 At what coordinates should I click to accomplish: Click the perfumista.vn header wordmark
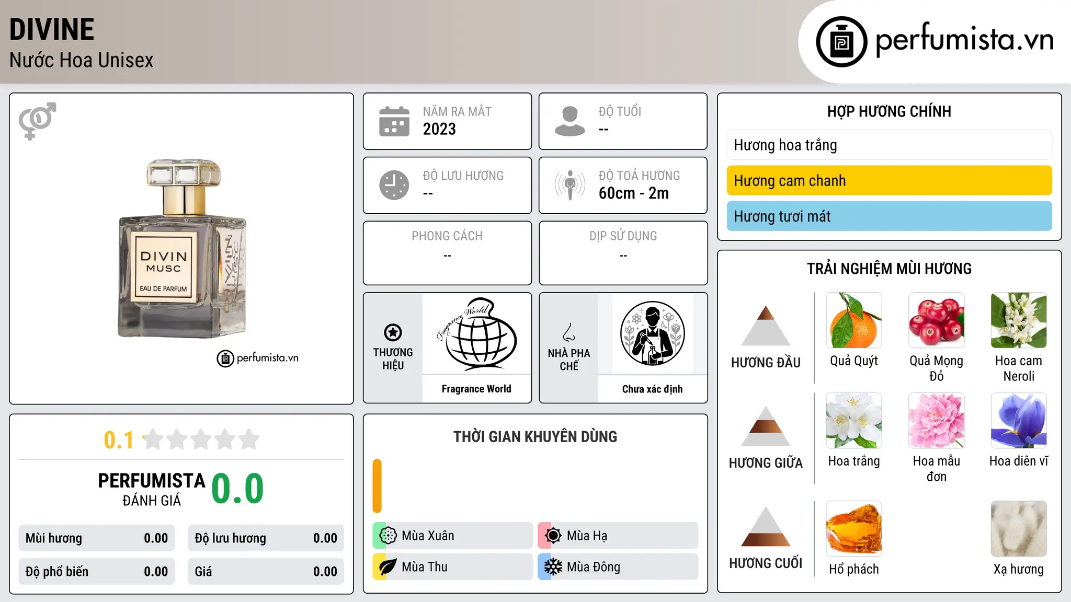click(x=964, y=39)
